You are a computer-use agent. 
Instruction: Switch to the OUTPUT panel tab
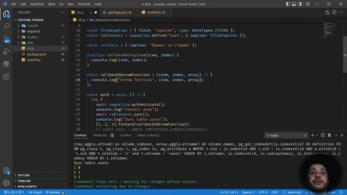click(x=125, y=135)
